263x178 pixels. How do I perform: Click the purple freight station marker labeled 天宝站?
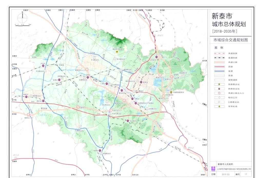coord(43,66)
